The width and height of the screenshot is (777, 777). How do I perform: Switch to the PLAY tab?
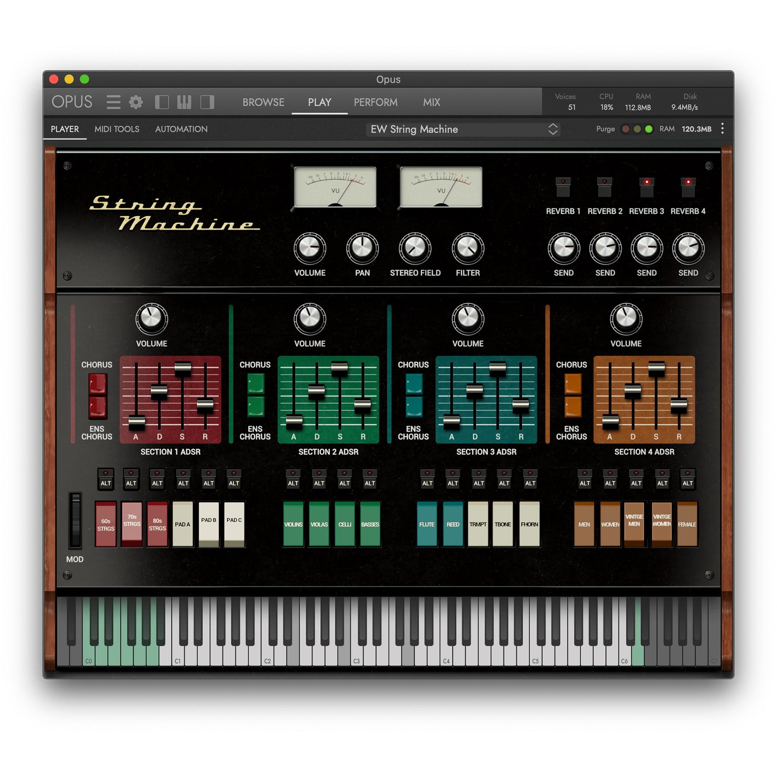pos(319,102)
